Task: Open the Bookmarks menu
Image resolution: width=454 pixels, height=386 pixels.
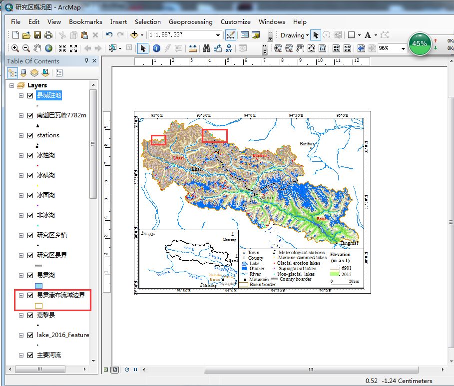Action: 85,22
